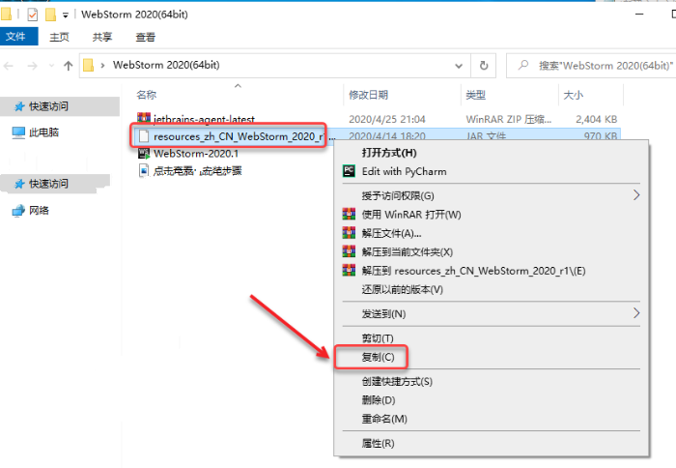Select the 点击查看 安装步骤 file

coord(197,171)
